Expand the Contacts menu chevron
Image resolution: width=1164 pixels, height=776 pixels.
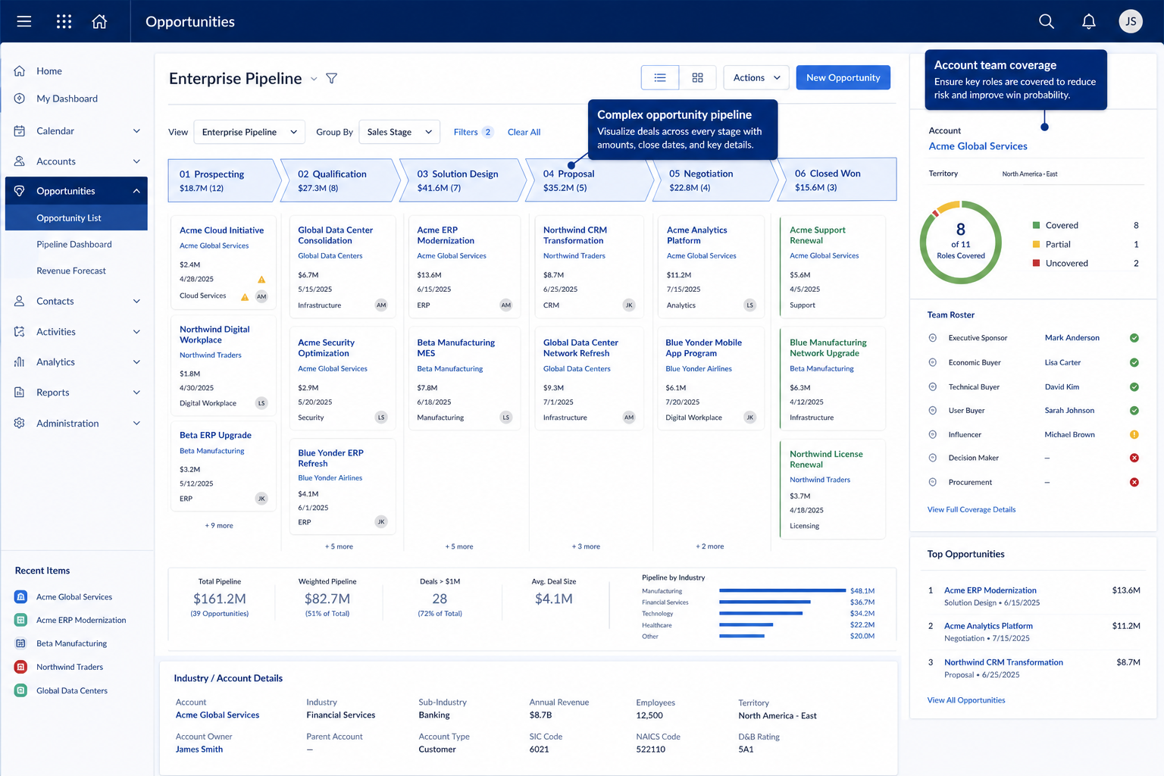tap(136, 301)
